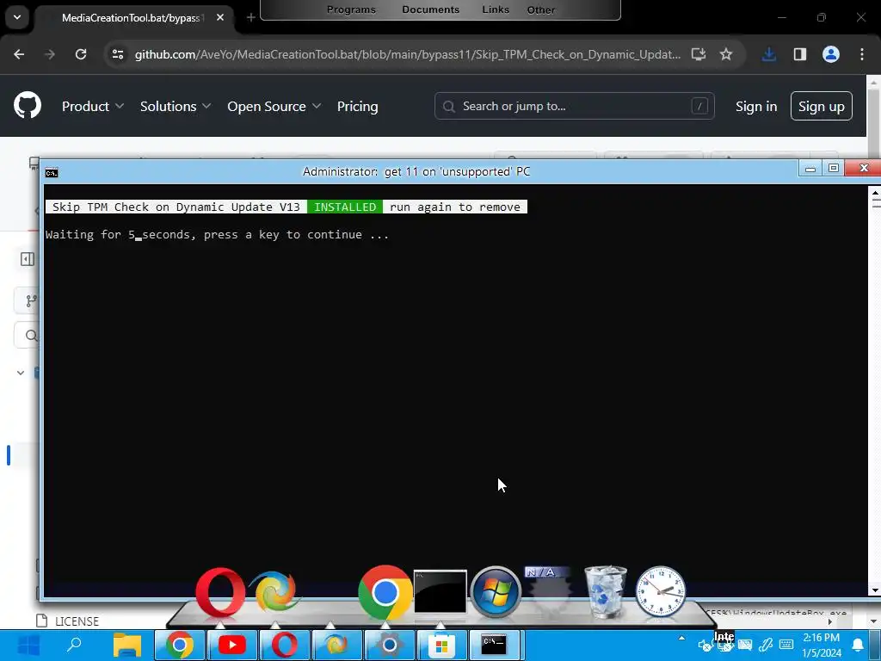Launch Chrome from the dock

385,592
